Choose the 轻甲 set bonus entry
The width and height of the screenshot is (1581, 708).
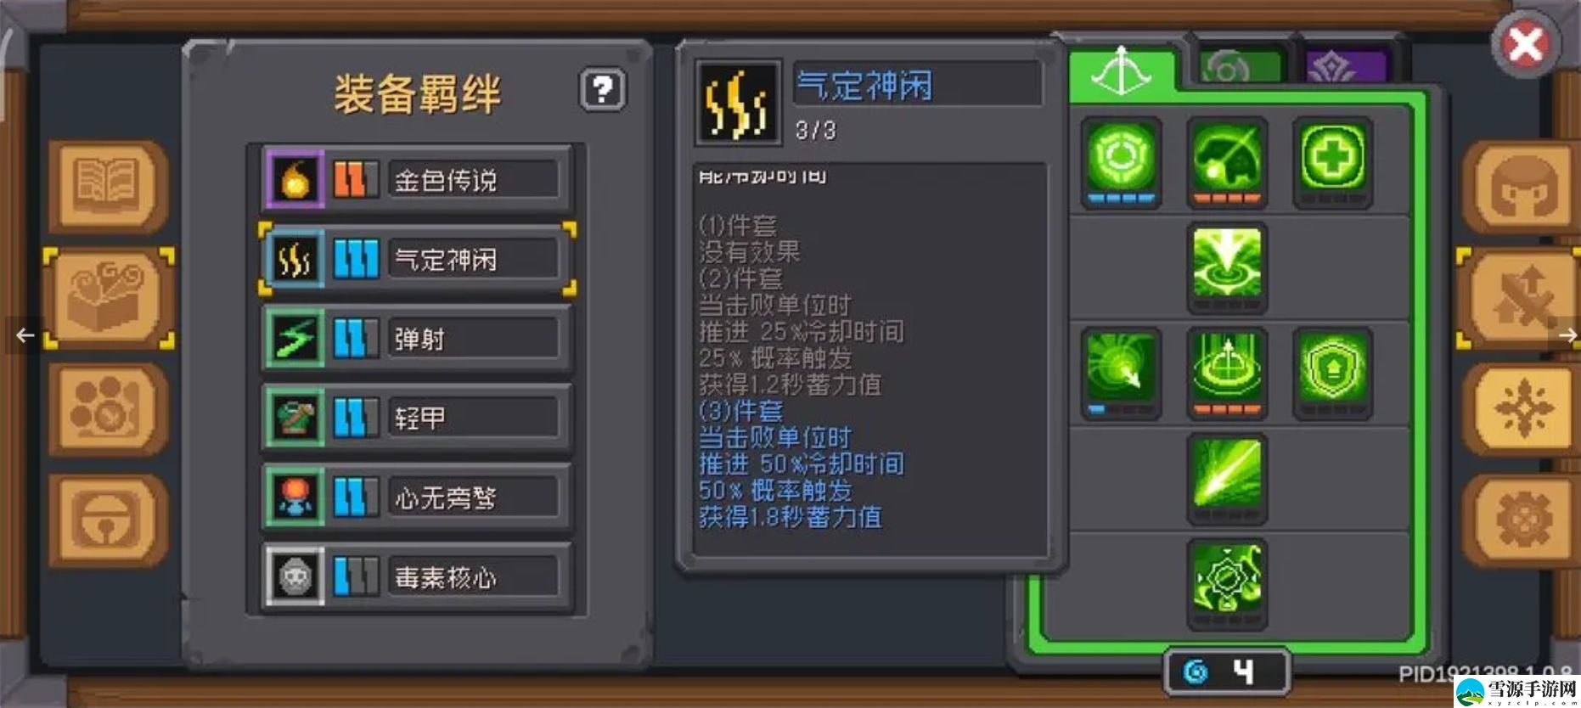[x=414, y=418]
